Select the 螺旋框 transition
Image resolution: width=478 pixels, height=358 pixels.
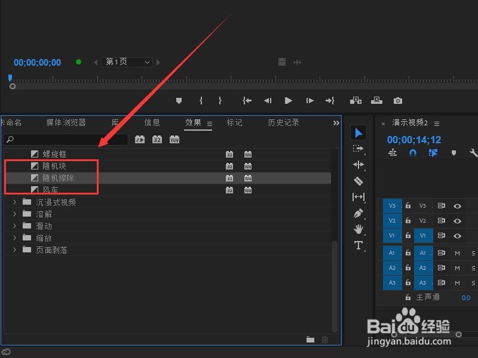coord(54,154)
